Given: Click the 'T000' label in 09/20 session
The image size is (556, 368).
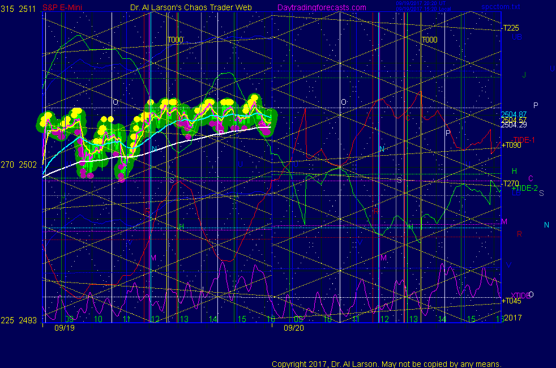Looking at the screenshot, I should (429, 40).
